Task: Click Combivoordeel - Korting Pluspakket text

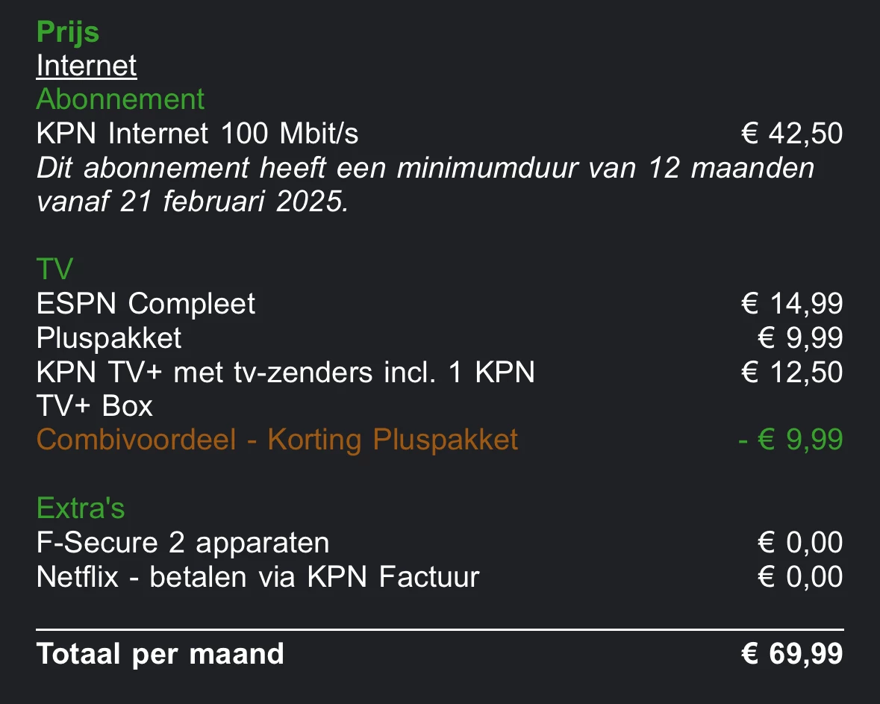Action: [277, 440]
